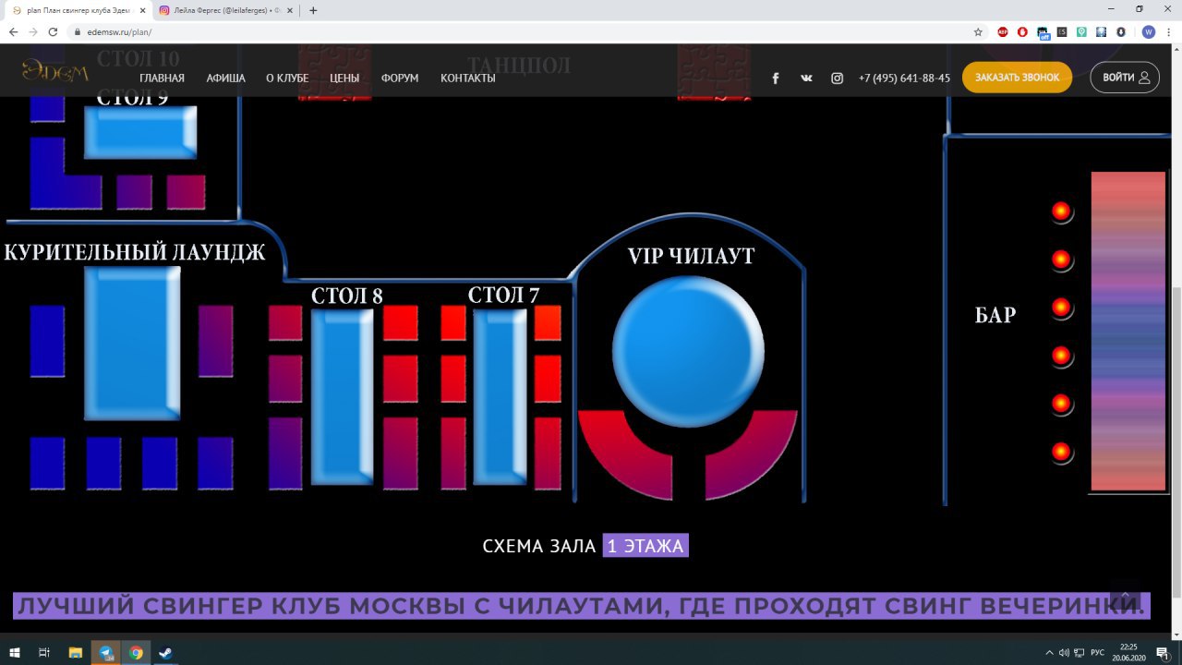This screenshot has width=1182, height=665.
Task: Click phone number +7 (495) 641-88-45
Action: coord(904,79)
